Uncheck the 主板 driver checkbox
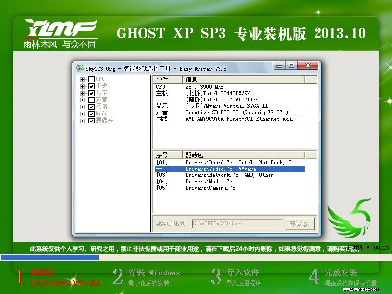This screenshot has height=294, width=392. (x=91, y=86)
